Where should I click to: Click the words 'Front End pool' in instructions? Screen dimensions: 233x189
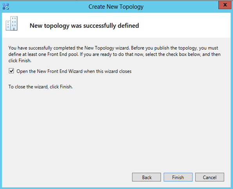(63, 54)
